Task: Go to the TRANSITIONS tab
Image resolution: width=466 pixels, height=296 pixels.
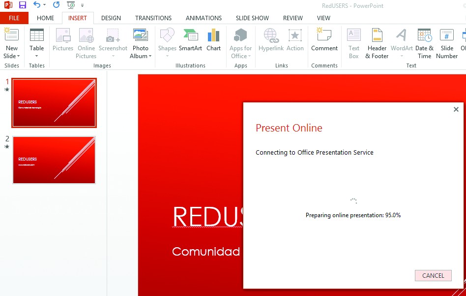Action: (153, 18)
